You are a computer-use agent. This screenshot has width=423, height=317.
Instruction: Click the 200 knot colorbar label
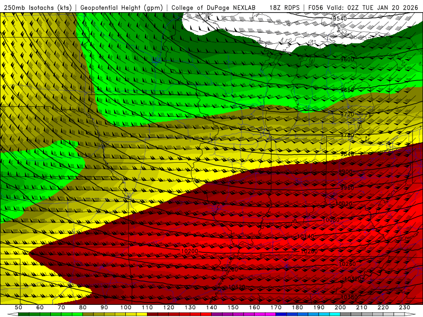340,307
